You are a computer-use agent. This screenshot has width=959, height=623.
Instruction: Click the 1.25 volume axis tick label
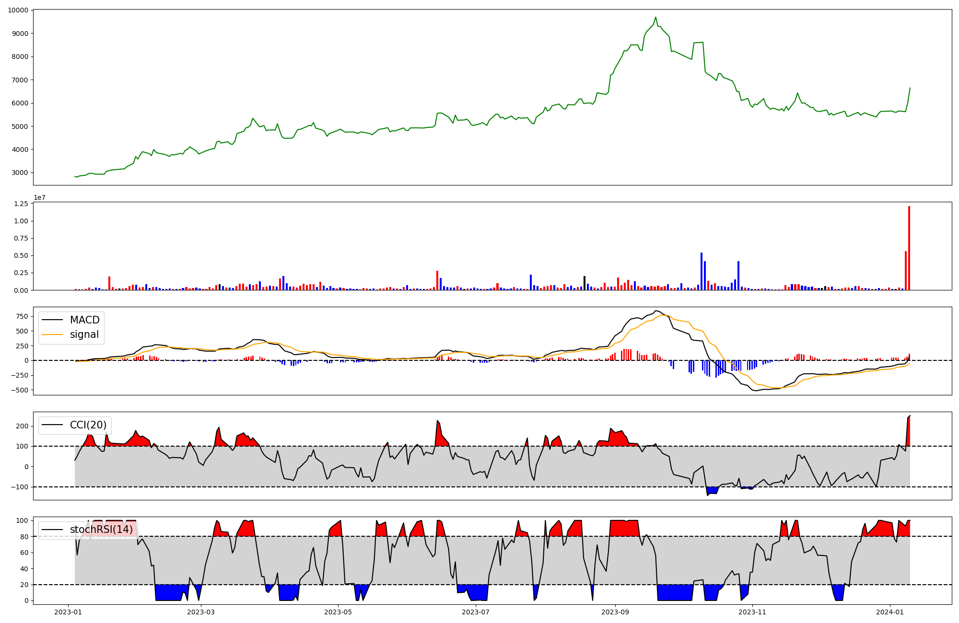(x=20, y=204)
